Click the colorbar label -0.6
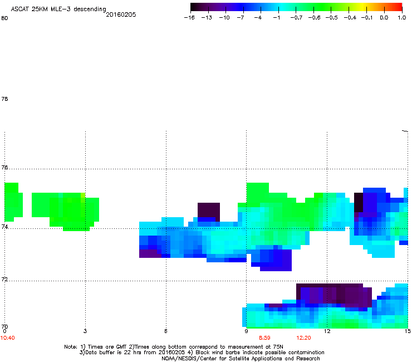The image size is (412, 362). tap(314, 18)
